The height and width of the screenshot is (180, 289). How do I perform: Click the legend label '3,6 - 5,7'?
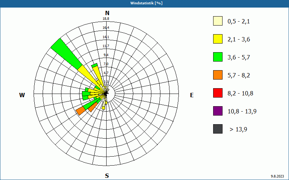239,58
